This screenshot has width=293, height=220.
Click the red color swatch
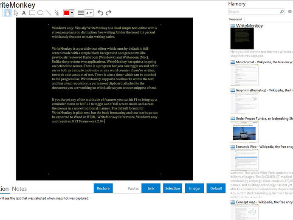pyautogui.click(x=67, y=13)
